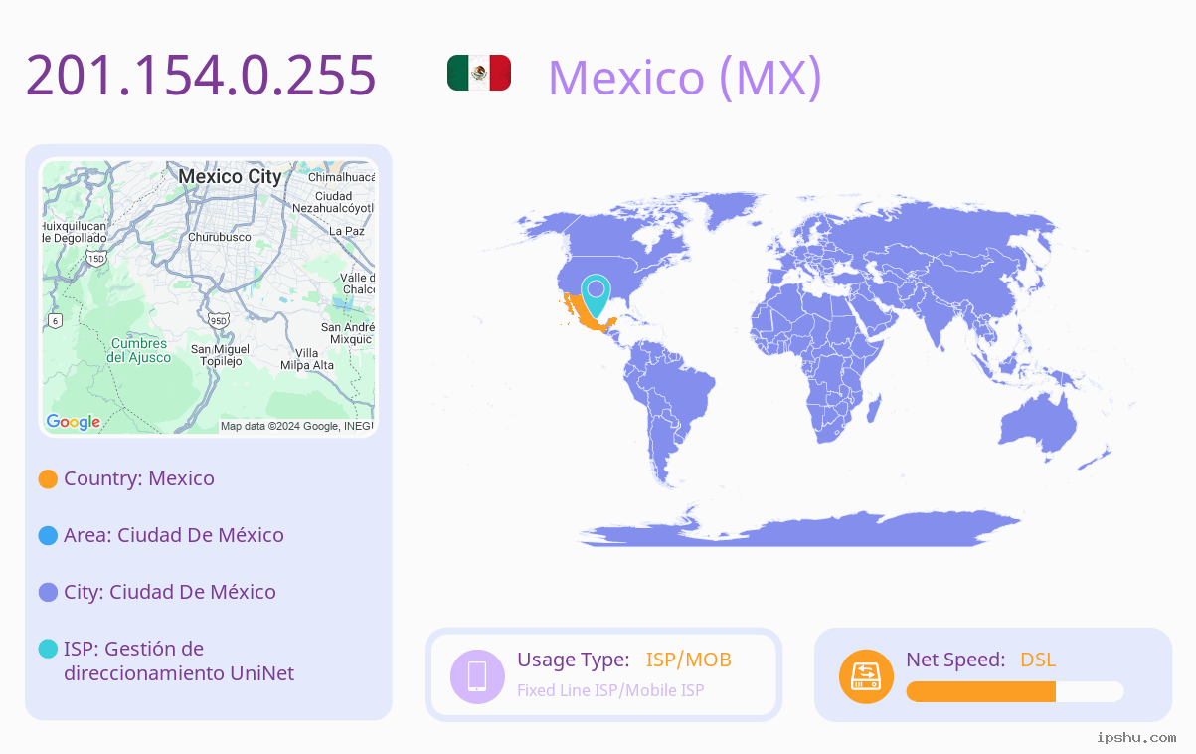The width and height of the screenshot is (1196, 754).
Task: Click City: Ciudad De México text
Action: click(x=170, y=592)
